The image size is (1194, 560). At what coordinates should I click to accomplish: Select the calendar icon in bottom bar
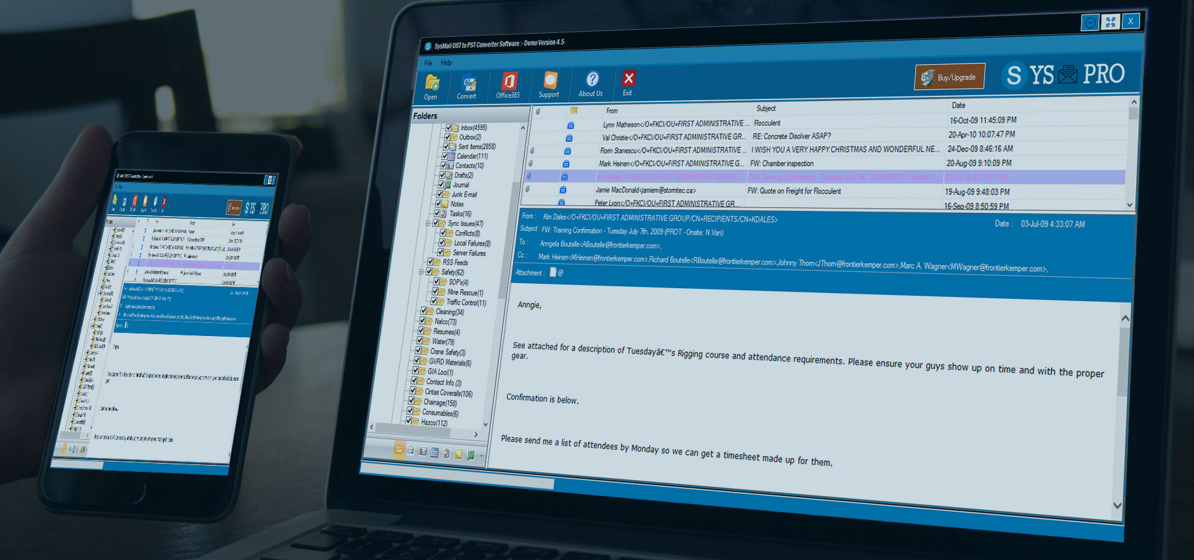[435, 452]
